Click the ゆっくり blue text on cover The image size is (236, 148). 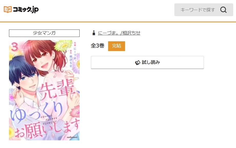[36, 112]
